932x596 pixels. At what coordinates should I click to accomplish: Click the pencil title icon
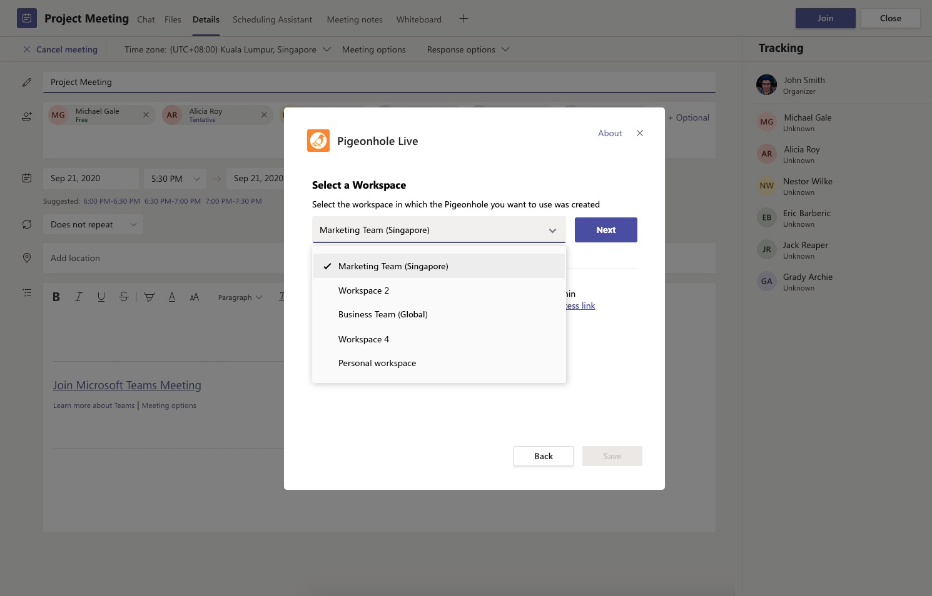(x=27, y=82)
